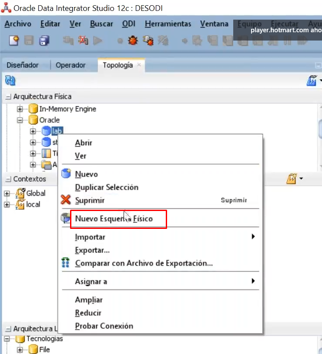
Task: Open the Ventana menu
Action: pos(214,24)
